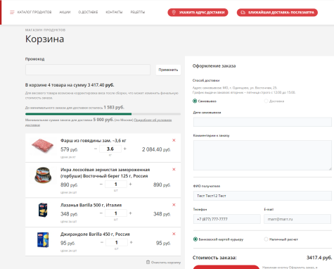Image resolution: width=334 pixels, height=269 pixels.
Task: Open the hamburger catalog menu icon
Action: pyautogui.click(x=12, y=12)
